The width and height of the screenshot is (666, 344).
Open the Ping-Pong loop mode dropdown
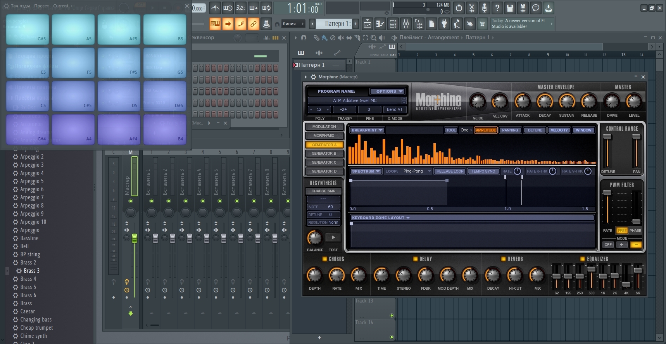(x=417, y=171)
